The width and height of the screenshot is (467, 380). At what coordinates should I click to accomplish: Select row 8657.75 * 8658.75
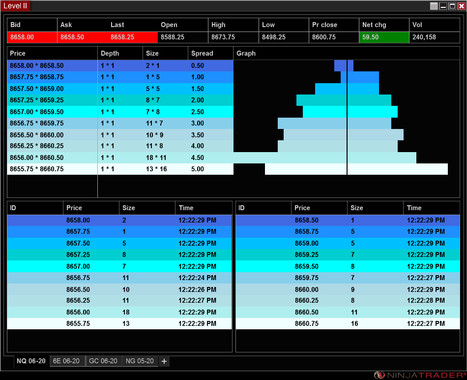[x=120, y=77]
